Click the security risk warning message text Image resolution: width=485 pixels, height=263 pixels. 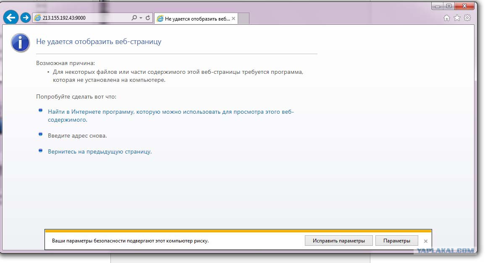(130, 240)
